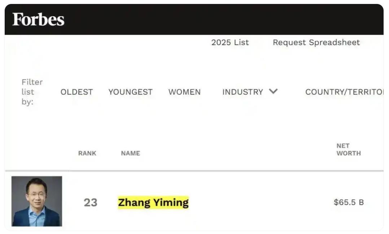Image resolution: width=389 pixels, height=234 pixels.
Task: Click the Forbes logo
Action: tap(38, 19)
